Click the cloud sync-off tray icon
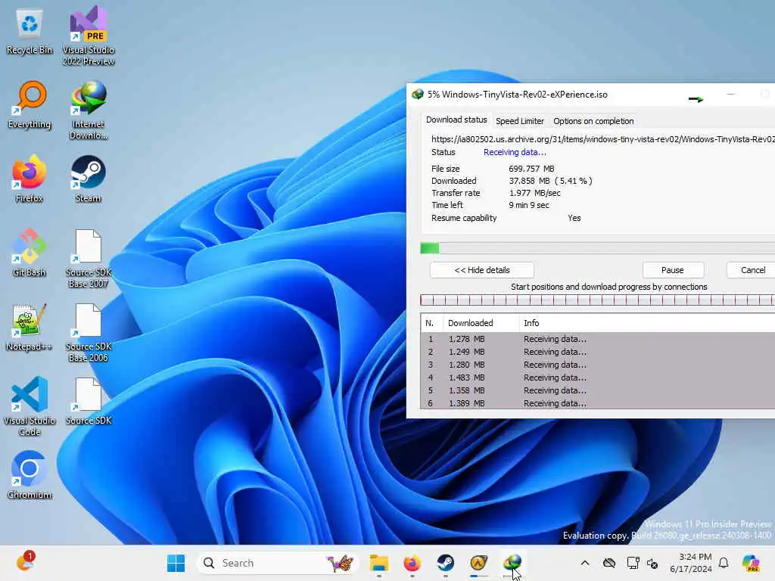This screenshot has height=581, width=775. pyautogui.click(x=609, y=563)
